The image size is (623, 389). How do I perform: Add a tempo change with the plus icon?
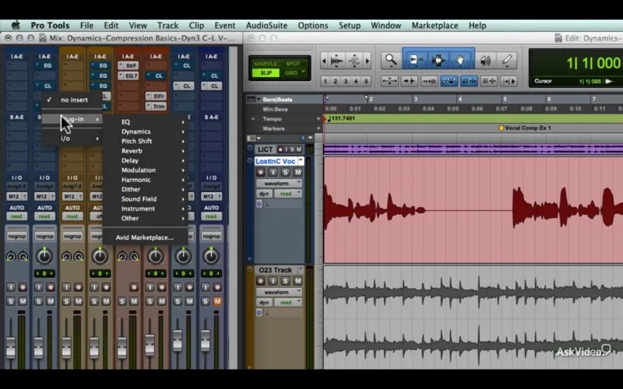point(319,119)
